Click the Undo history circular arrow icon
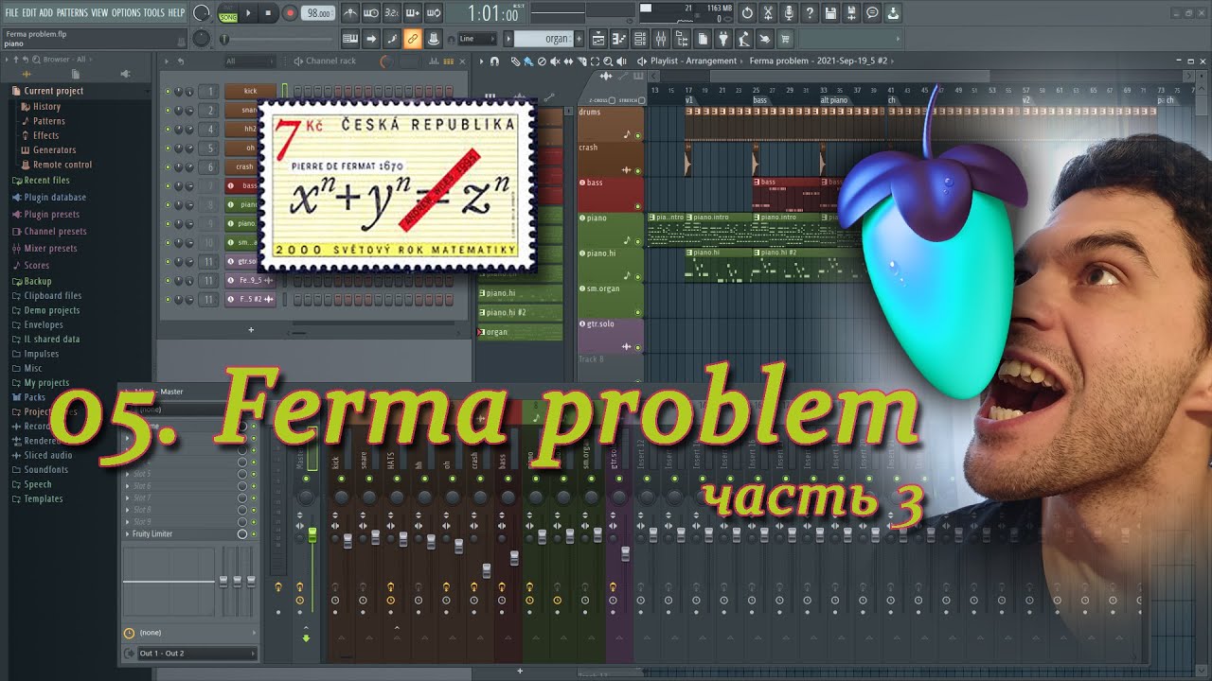 (747, 13)
